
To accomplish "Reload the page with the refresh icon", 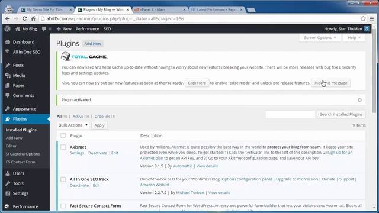I will point(25,18).
